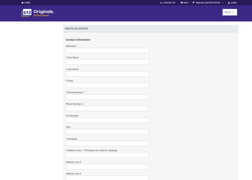Focus the Phone Number 1 field
The width and height of the screenshot is (252, 180).
[107, 97]
